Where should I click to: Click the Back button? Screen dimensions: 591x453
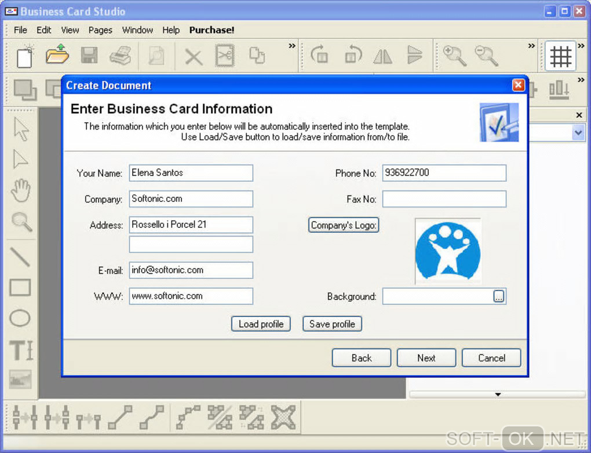(x=362, y=358)
